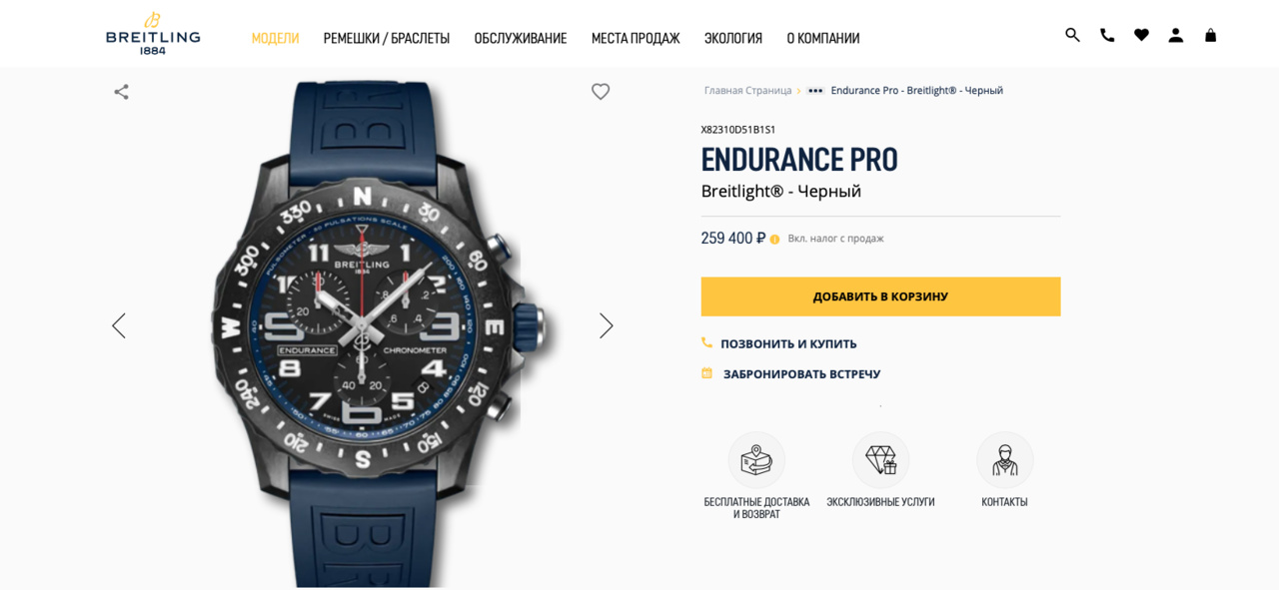
Task: Open wishlist heart icon in header
Action: coord(1141,35)
